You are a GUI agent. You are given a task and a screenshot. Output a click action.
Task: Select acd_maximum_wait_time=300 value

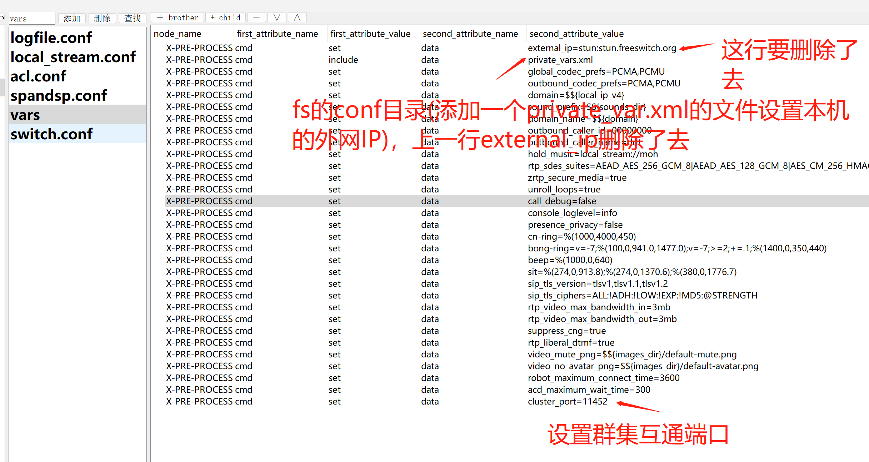pos(589,390)
